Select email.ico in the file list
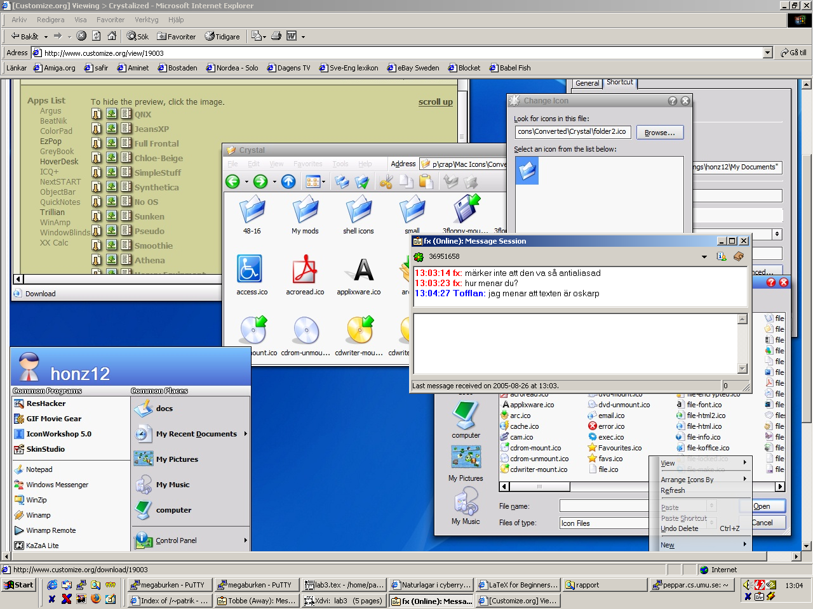Screen dimensions: 813x609 click(x=606, y=416)
